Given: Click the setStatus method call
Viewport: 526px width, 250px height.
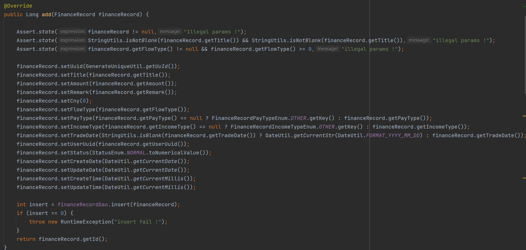Looking at the screenshot, I should (x=75, y=153).
